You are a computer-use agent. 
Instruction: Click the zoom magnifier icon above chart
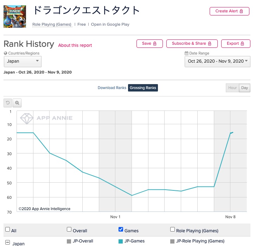coord(17,103)
